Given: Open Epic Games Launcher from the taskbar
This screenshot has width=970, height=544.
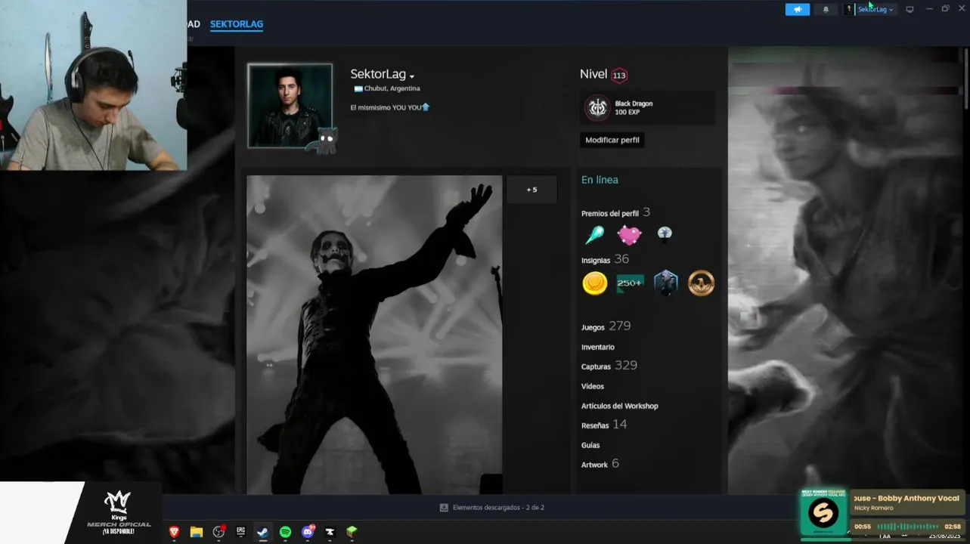Looking at the screenshot, I should coord(240,532).
